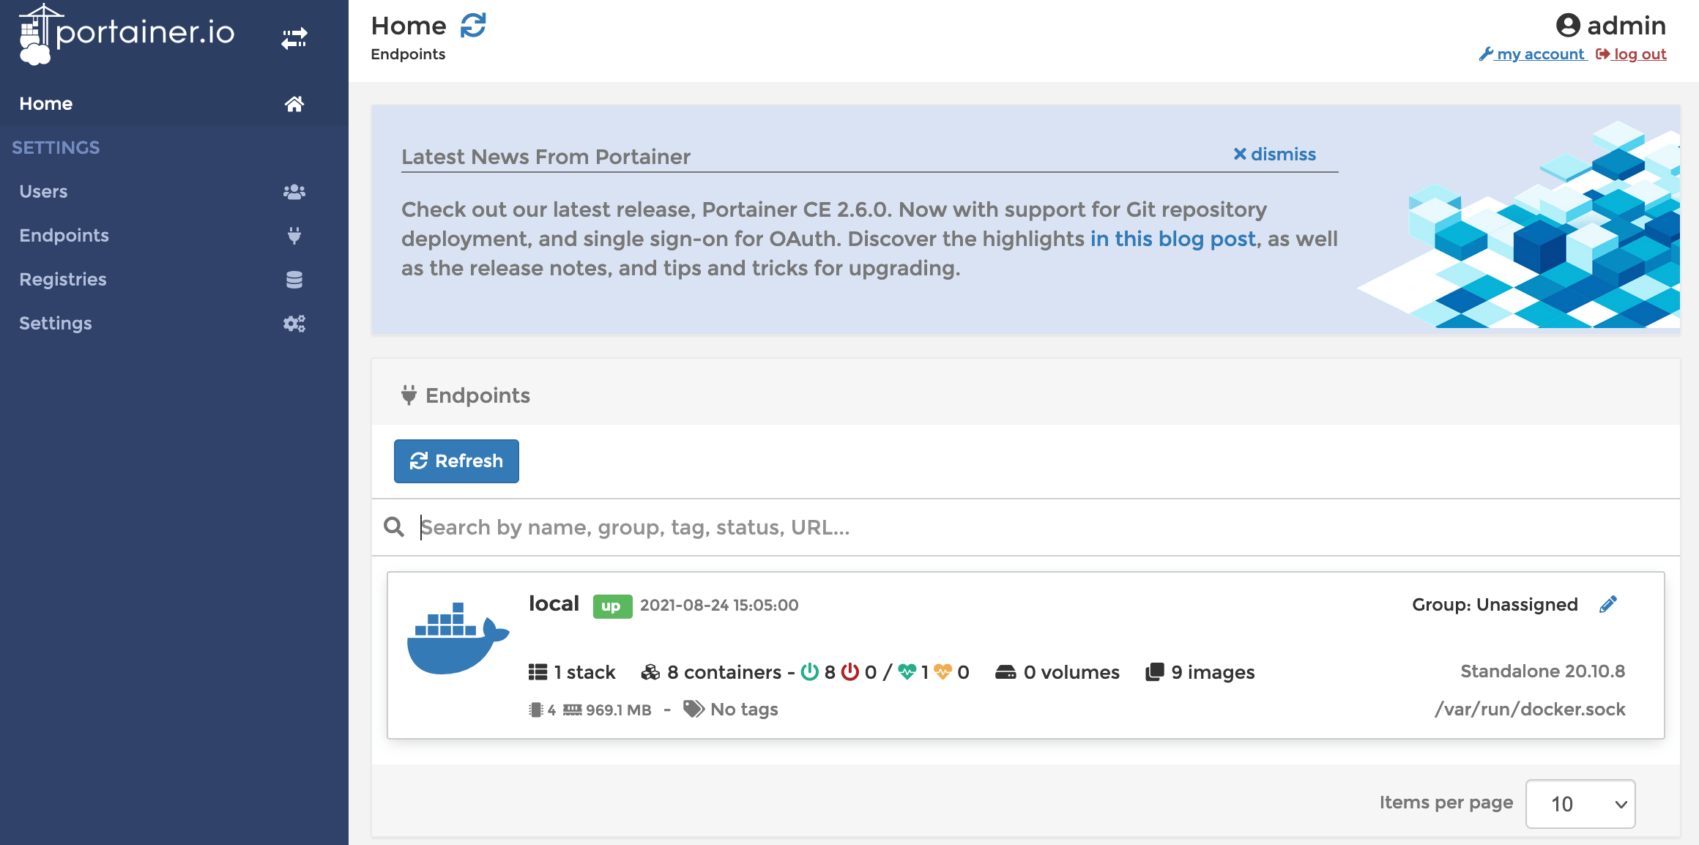Click the SETTINGS section label in sidebar
Viewport: 1699px width, 845px height.
point(56,148)
